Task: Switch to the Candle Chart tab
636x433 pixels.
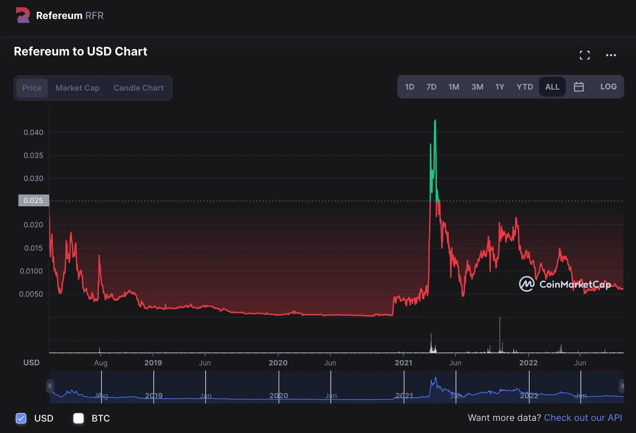Action: (138, 88)
